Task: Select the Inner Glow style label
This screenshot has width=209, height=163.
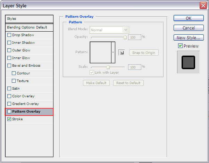Action: click(x=21, y=58)
